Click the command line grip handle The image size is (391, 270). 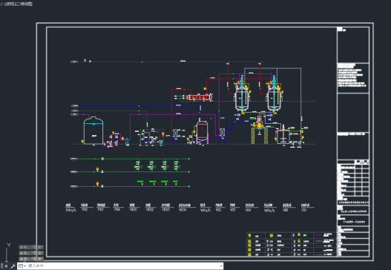(1, 266)
